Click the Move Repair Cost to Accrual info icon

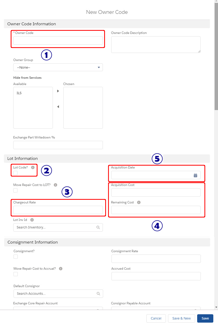tap(60, 268)
